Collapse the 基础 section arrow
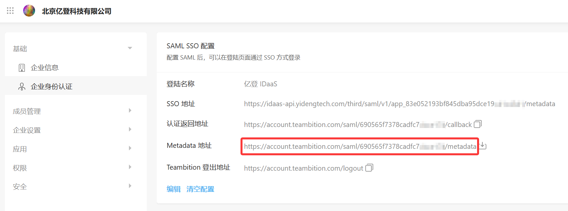 click(x=130, y=48)
